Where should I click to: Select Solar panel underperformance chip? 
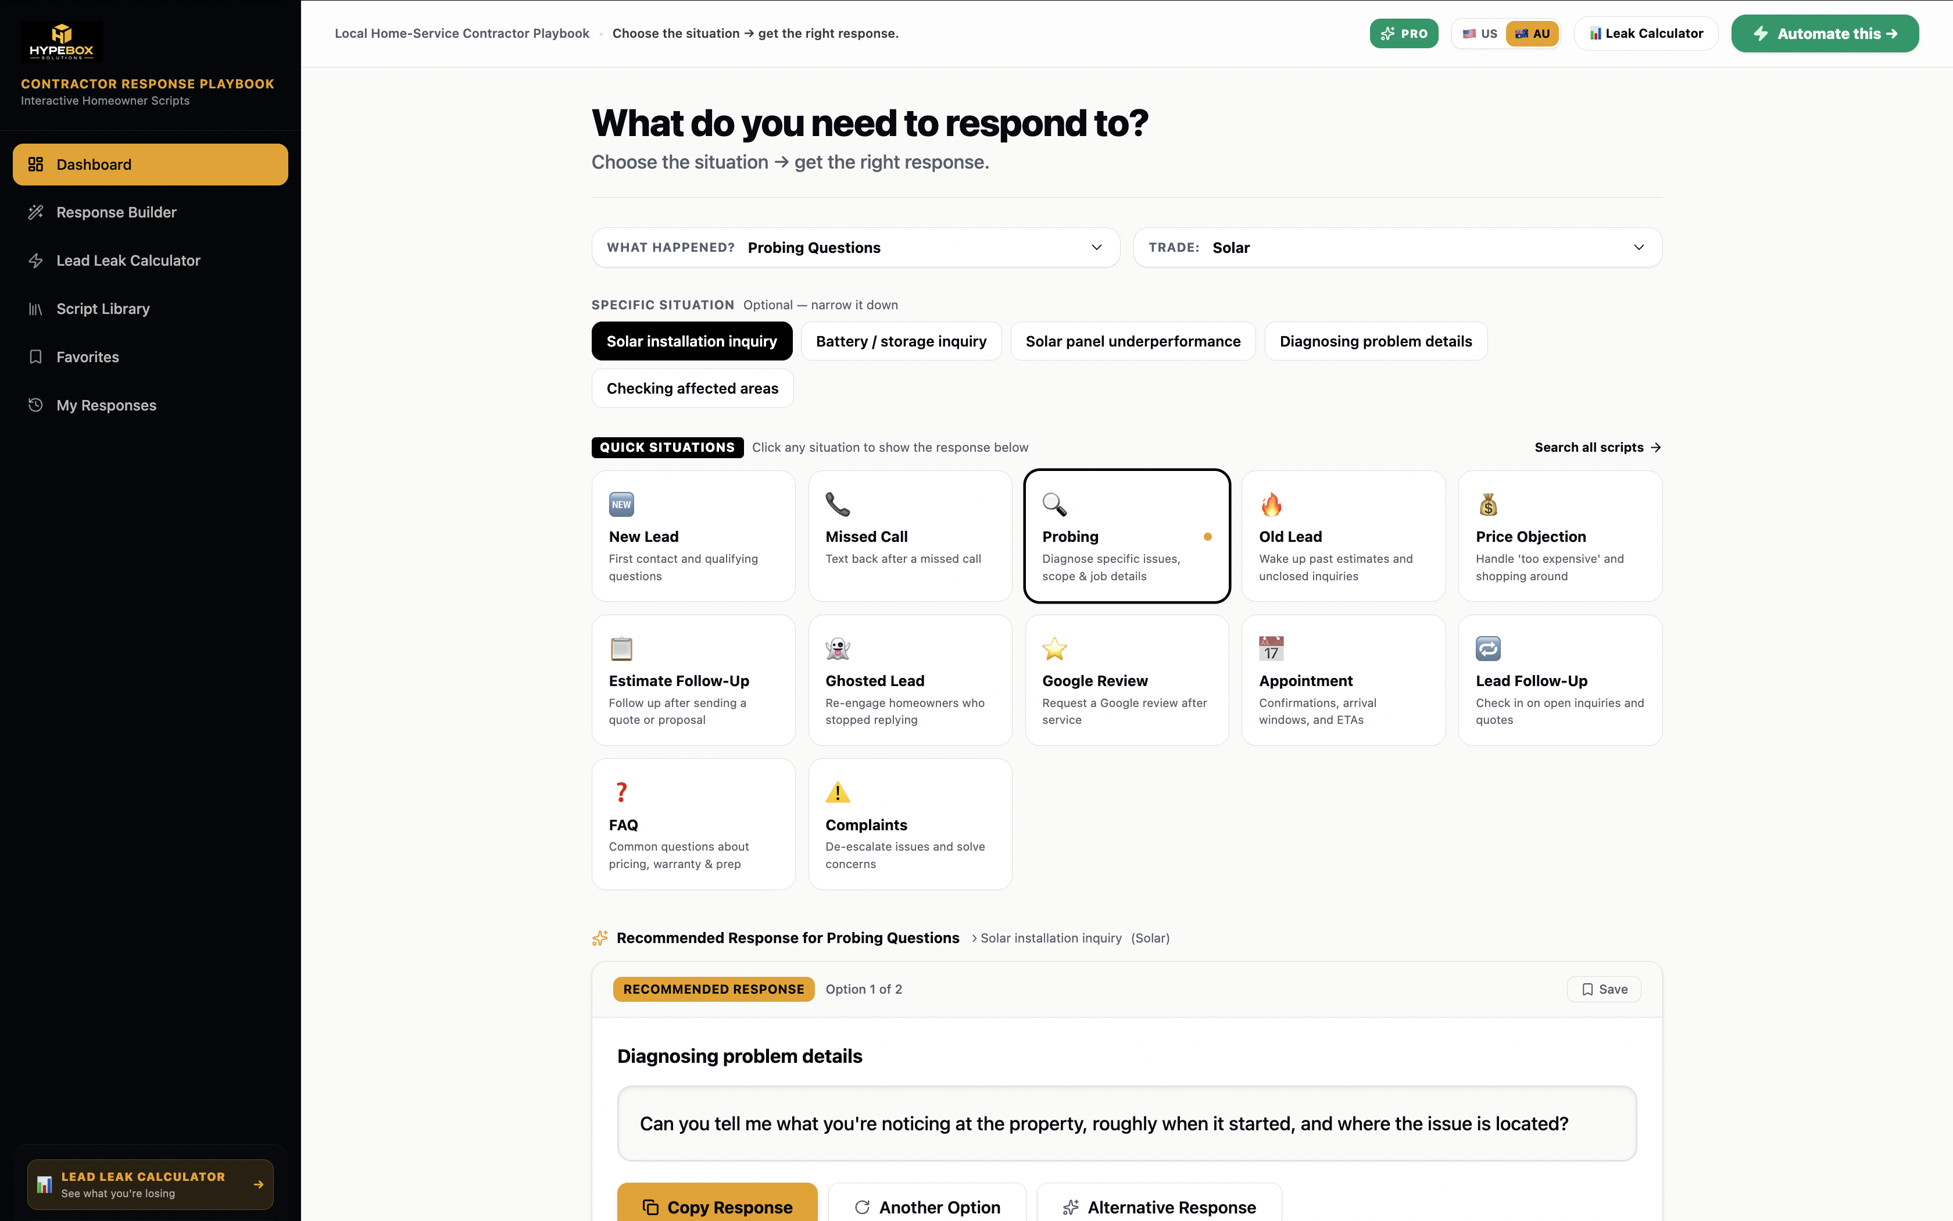pyautogui.click(x=1133, y=341)
